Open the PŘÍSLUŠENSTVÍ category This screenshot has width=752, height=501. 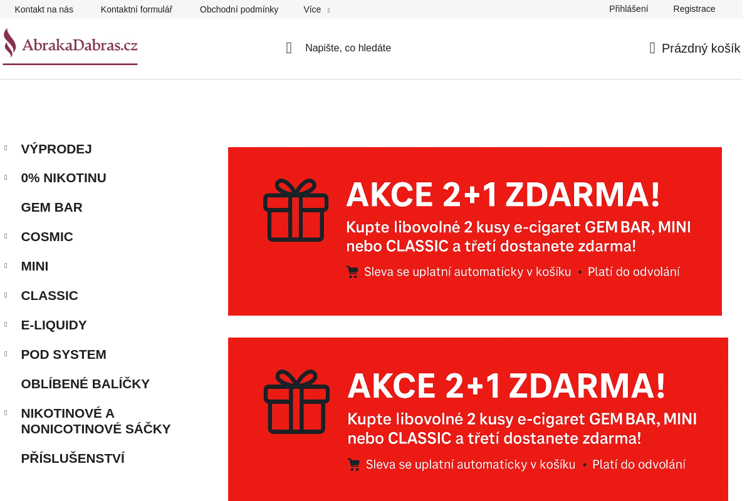(x=73, y=458)
